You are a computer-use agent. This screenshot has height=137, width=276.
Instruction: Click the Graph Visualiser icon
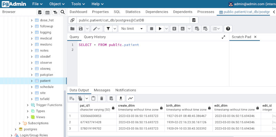tap(130, 98)
